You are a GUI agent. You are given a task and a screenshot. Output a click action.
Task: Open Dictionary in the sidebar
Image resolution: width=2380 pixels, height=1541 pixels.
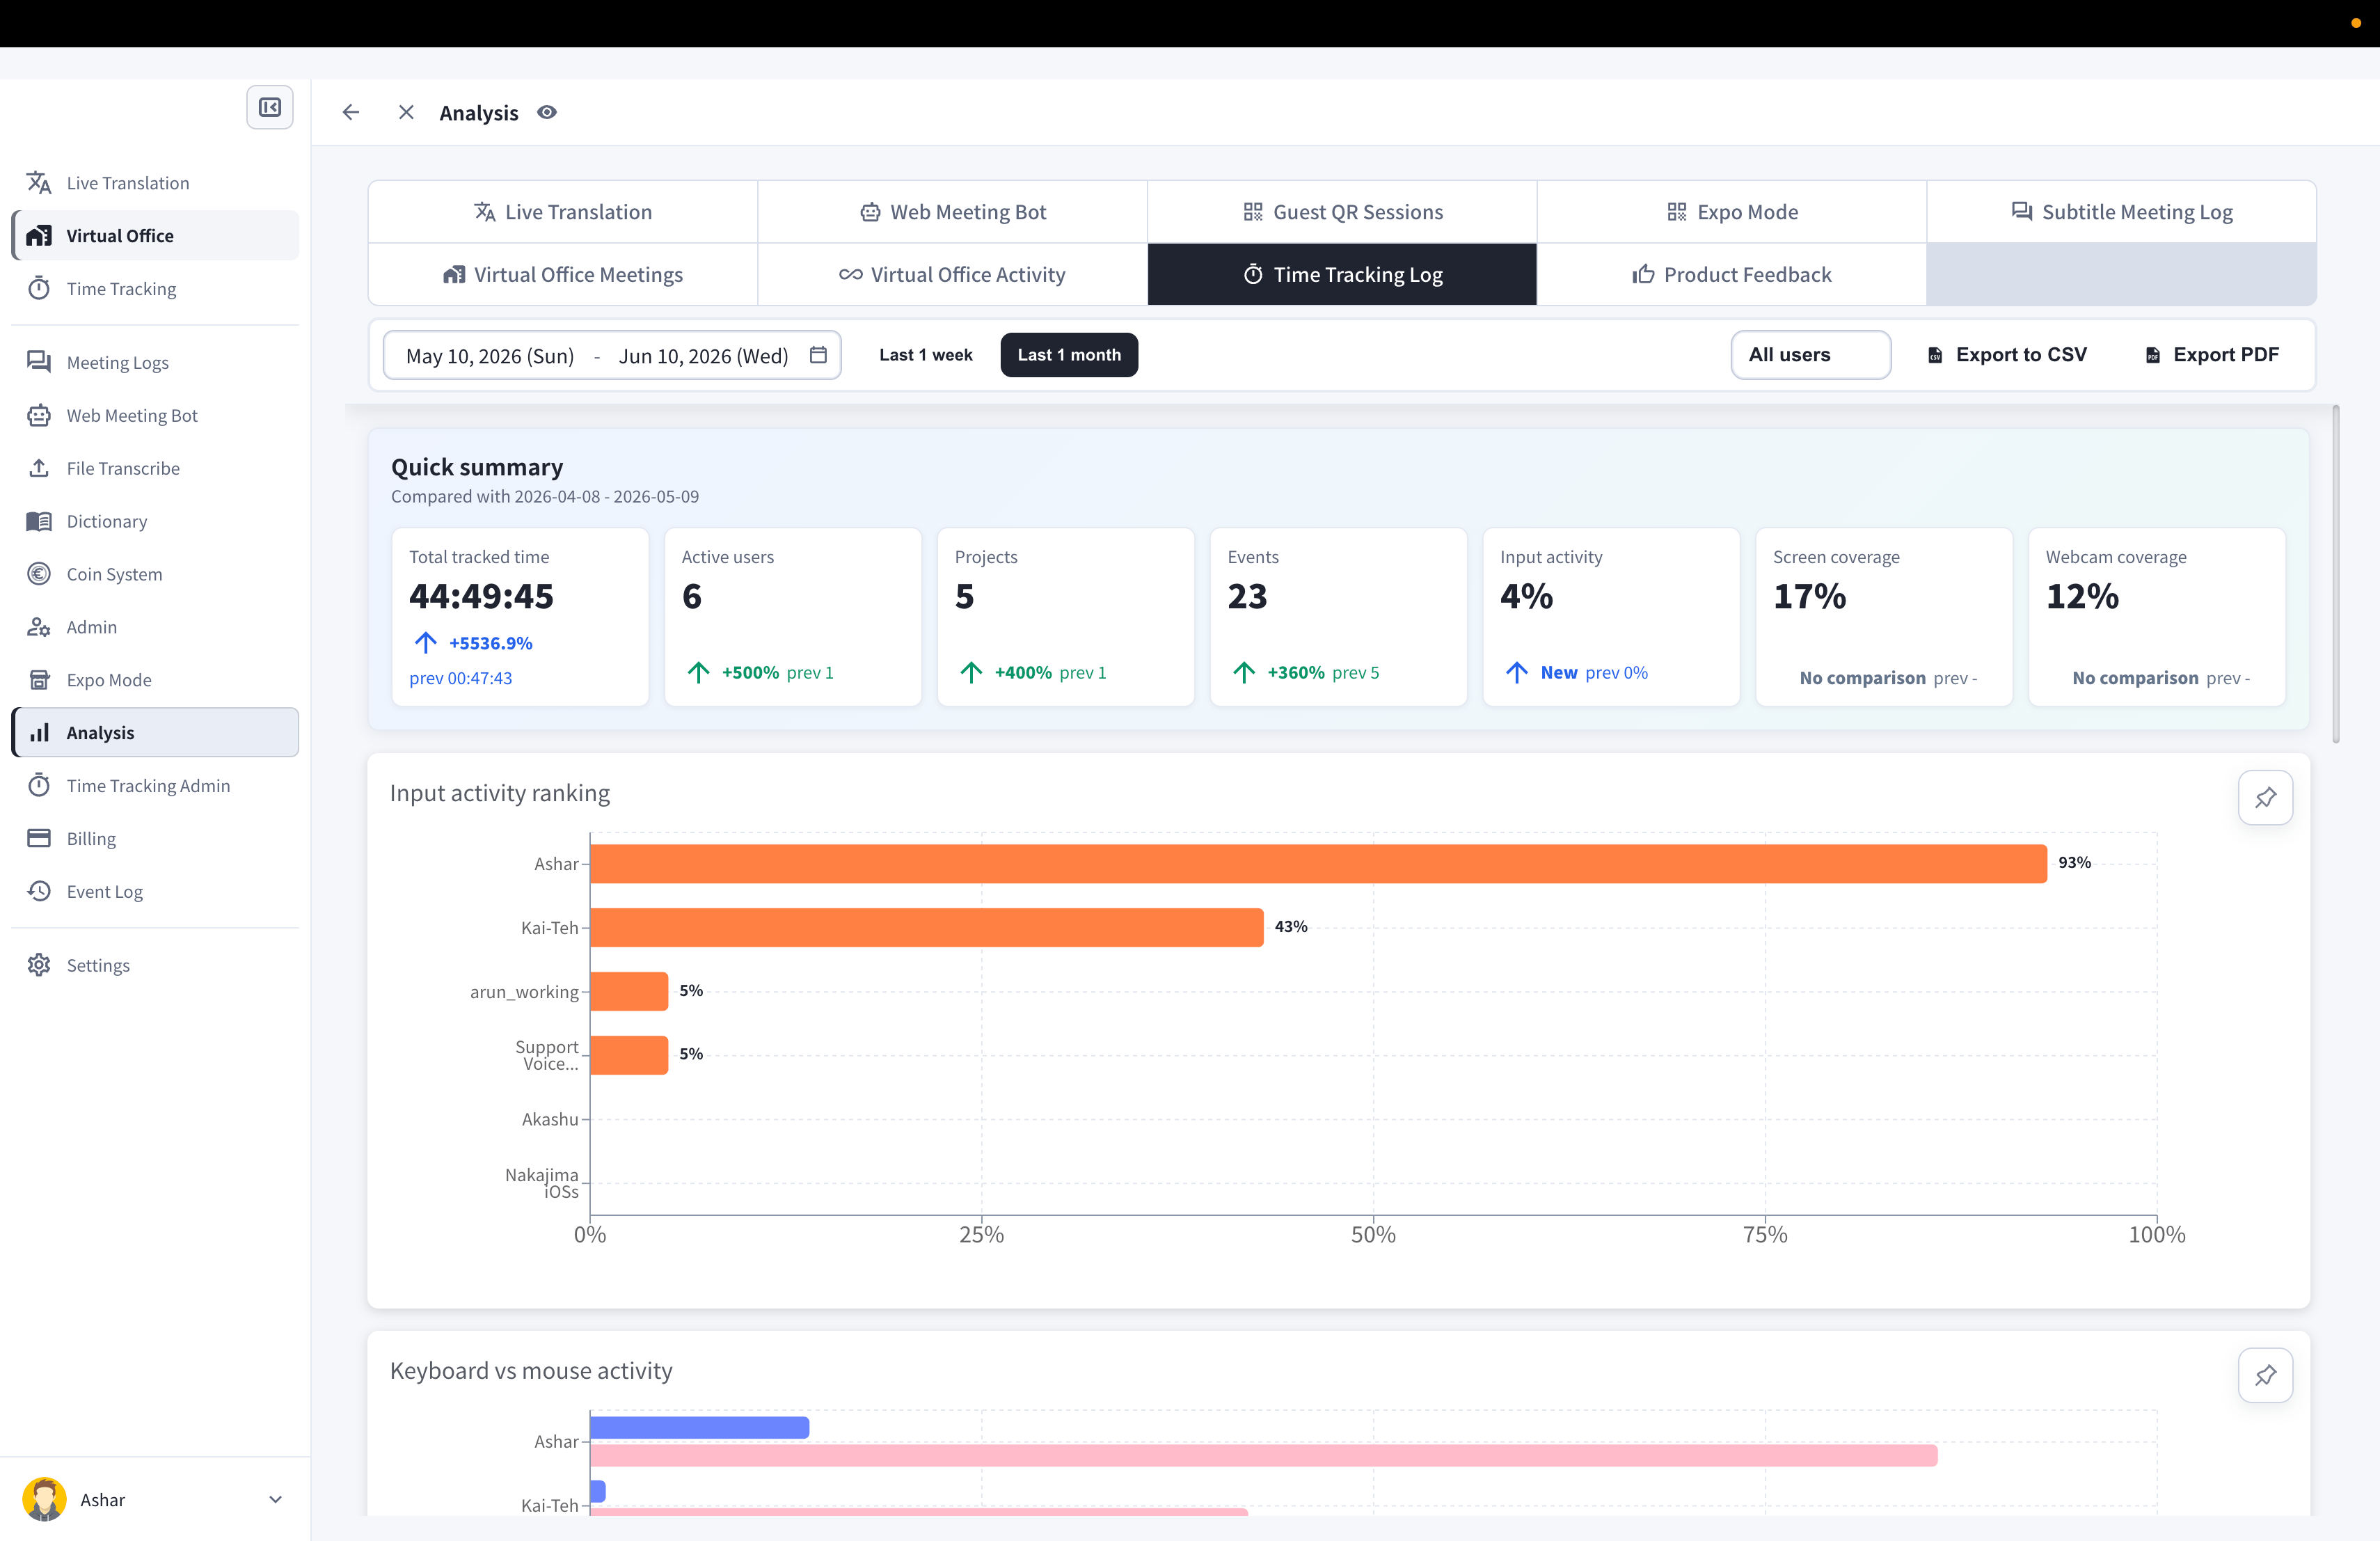(155, 521)
